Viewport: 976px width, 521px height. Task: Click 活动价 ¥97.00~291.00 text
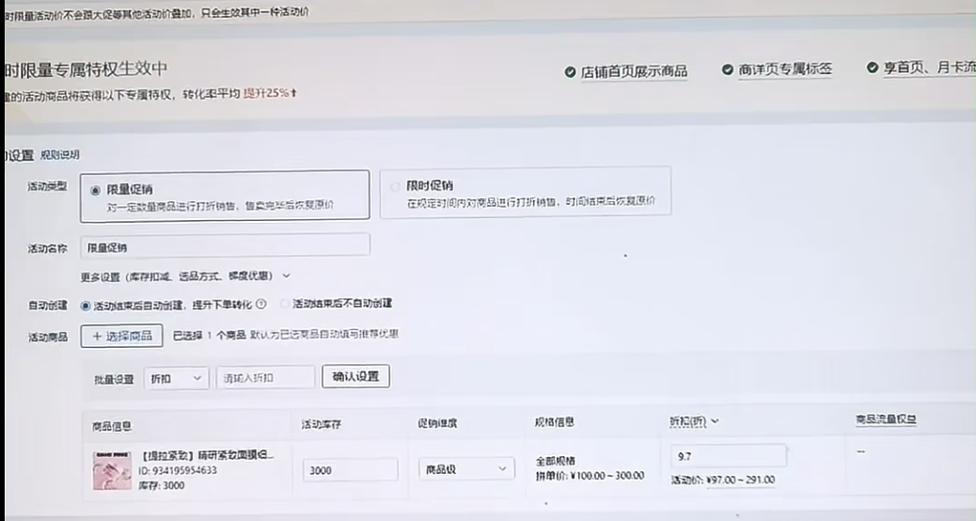[x=723, y=480]
